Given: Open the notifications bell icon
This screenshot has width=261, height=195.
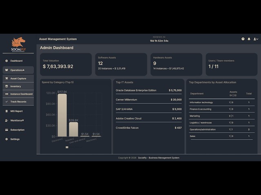Looking at the screenshot, I should coord(249,39).
